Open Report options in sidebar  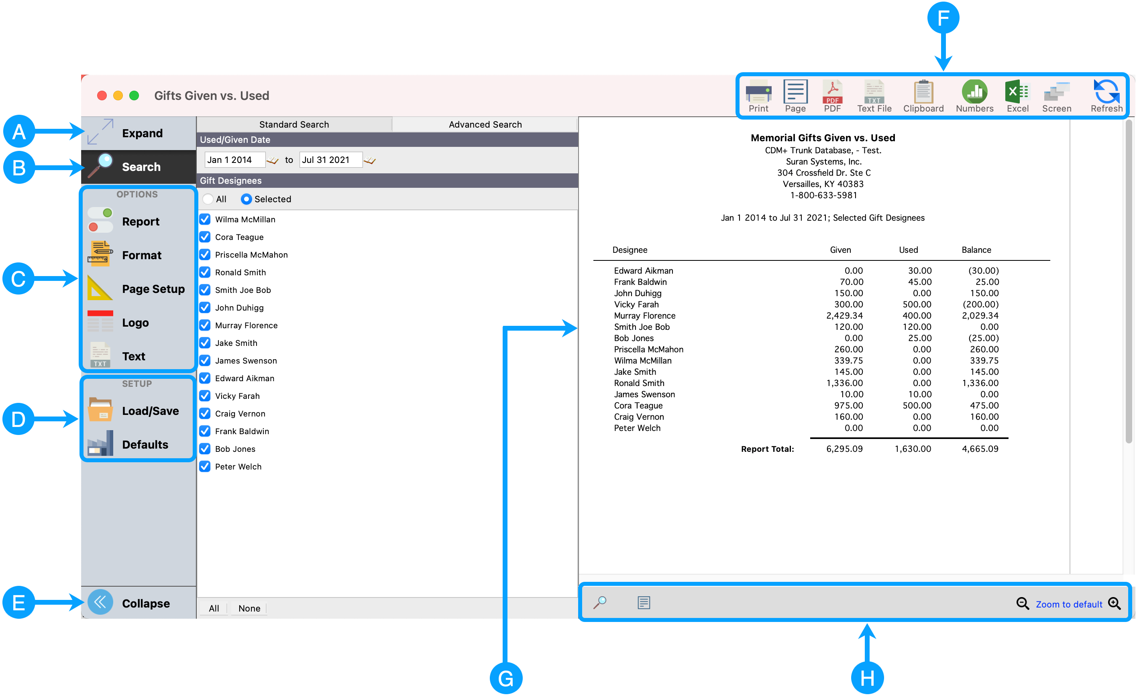[x=138, y=221]
